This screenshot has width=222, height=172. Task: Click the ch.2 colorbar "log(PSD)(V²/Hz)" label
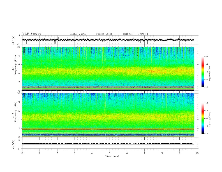(x=210, y=120)
